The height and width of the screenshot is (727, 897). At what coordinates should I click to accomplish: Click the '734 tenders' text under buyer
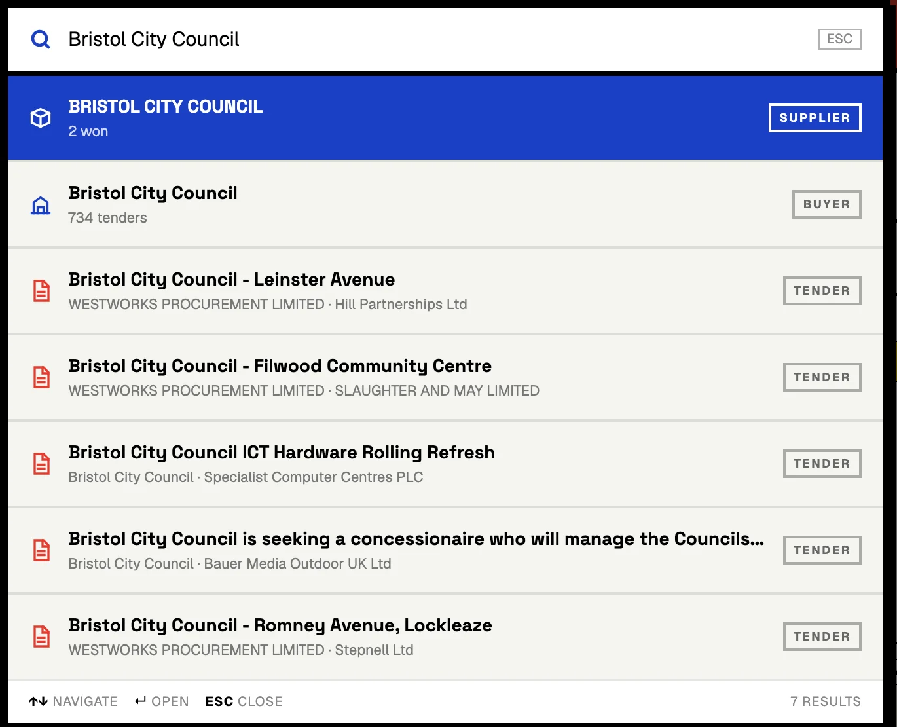pyautogui.click(x=107, y=218)
